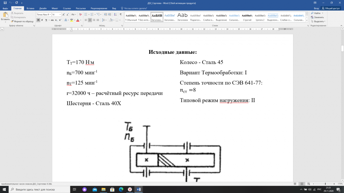Click the Share (Общий доступ) button
Screen dimensions: 344x193
(x=331, y=8)
